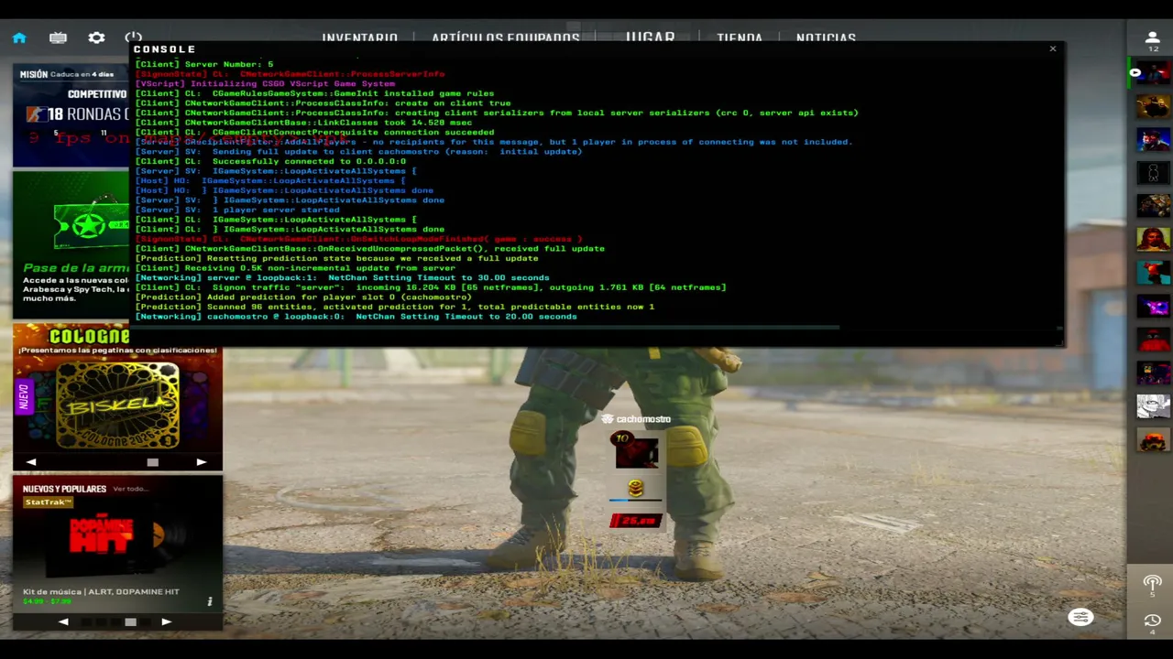Click the 'Ver todo...' link
This screenshot has height=659, width=1173.
tap(129, 489)
